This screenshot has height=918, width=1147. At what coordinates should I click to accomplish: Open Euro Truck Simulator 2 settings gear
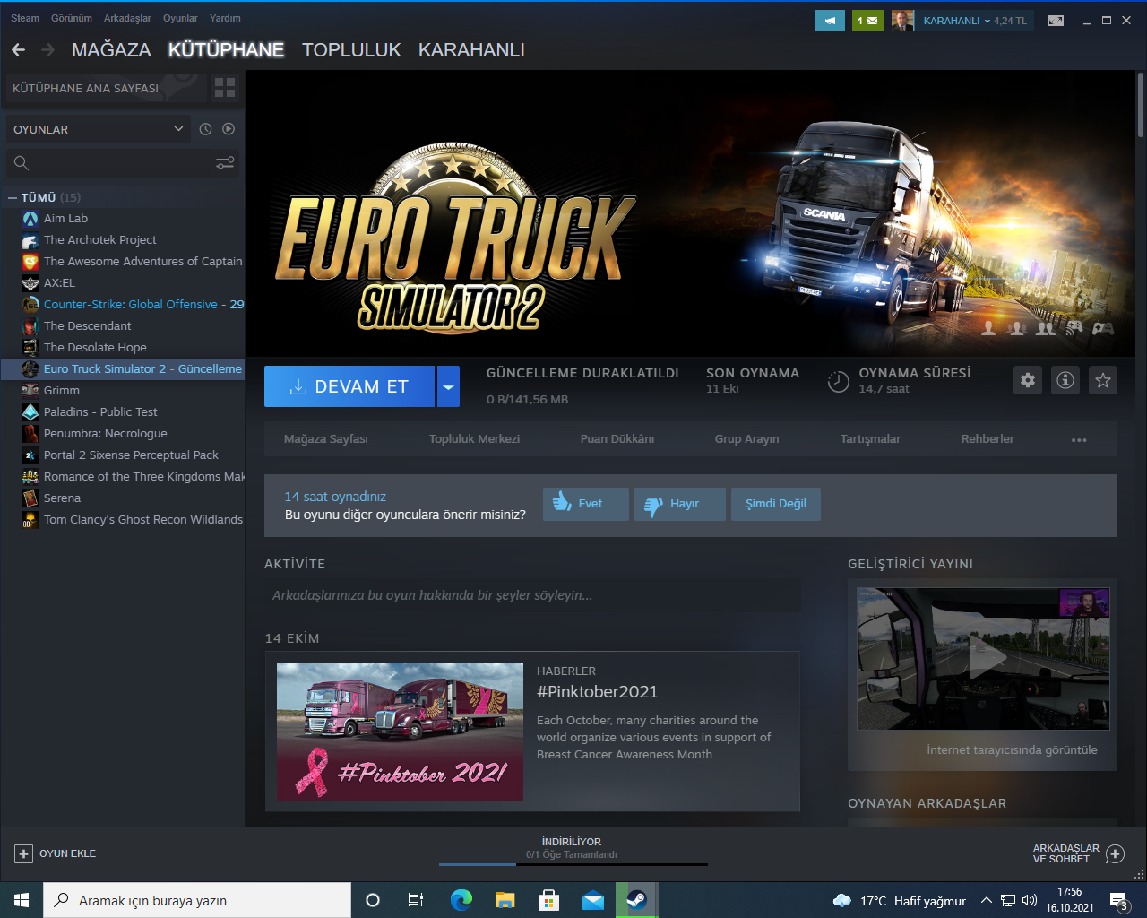point(1028,380)
